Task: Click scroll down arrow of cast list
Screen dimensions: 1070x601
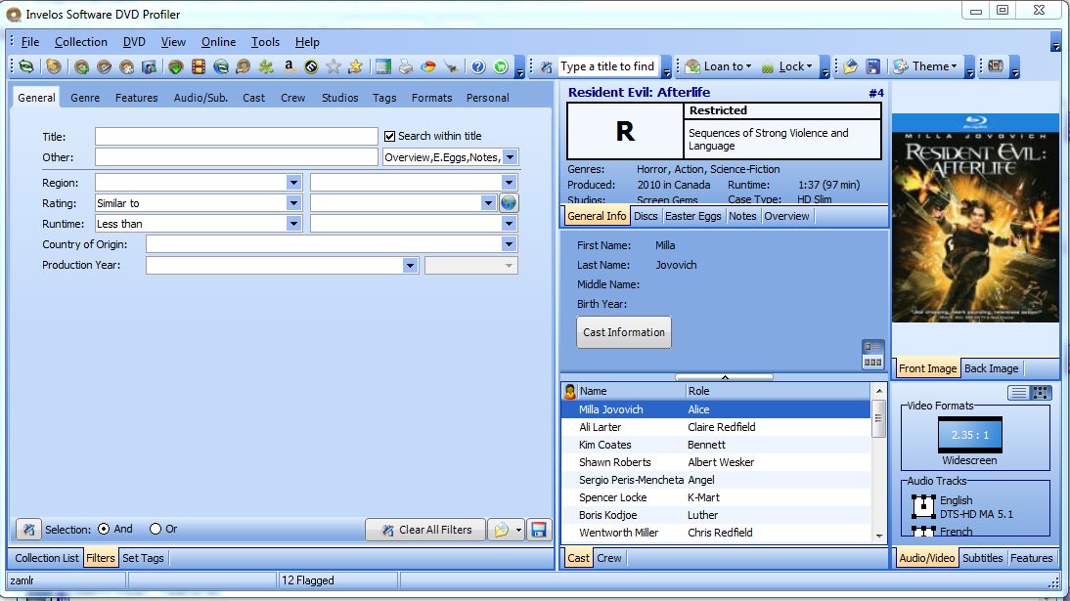Action: pyautogui.click(x=879, y=537)
